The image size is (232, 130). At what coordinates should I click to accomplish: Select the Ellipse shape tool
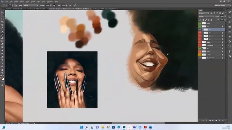coord(2,66)
